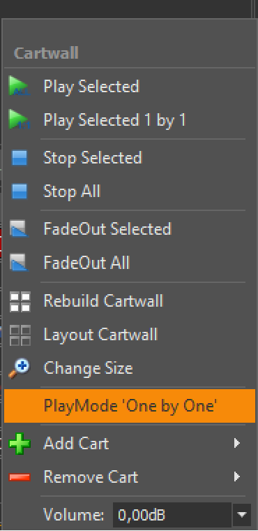Screen dimensions: 258x531
Task: Click the FadeOut All icon
Action: [x=20, y=263]
